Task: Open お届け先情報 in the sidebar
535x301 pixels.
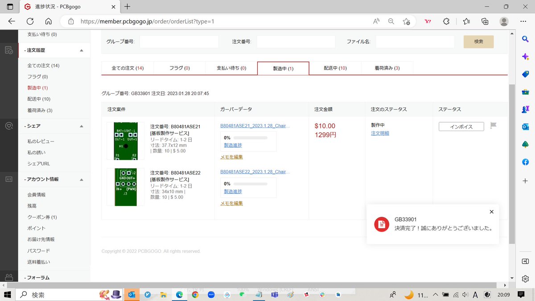Action: pyautogui.click(x=41, y=239)
